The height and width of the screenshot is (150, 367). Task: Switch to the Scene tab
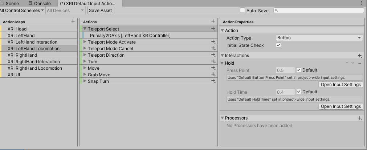coord(10,3)
